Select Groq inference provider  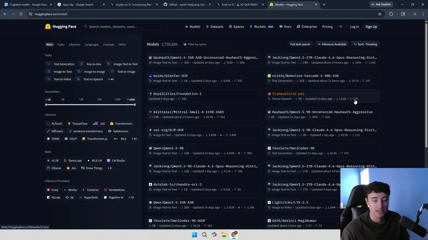point(52,190)
